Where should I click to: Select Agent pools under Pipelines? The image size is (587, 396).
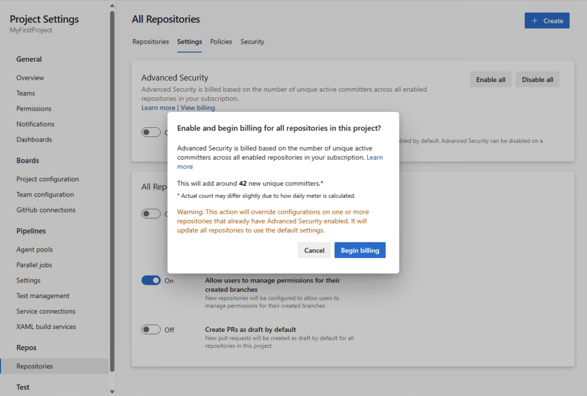36,249
